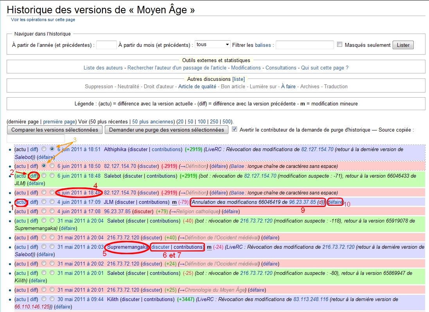Open discuter link for 96.23.37.85 17:08
This screenshot has height=312, width=429.
143,212
